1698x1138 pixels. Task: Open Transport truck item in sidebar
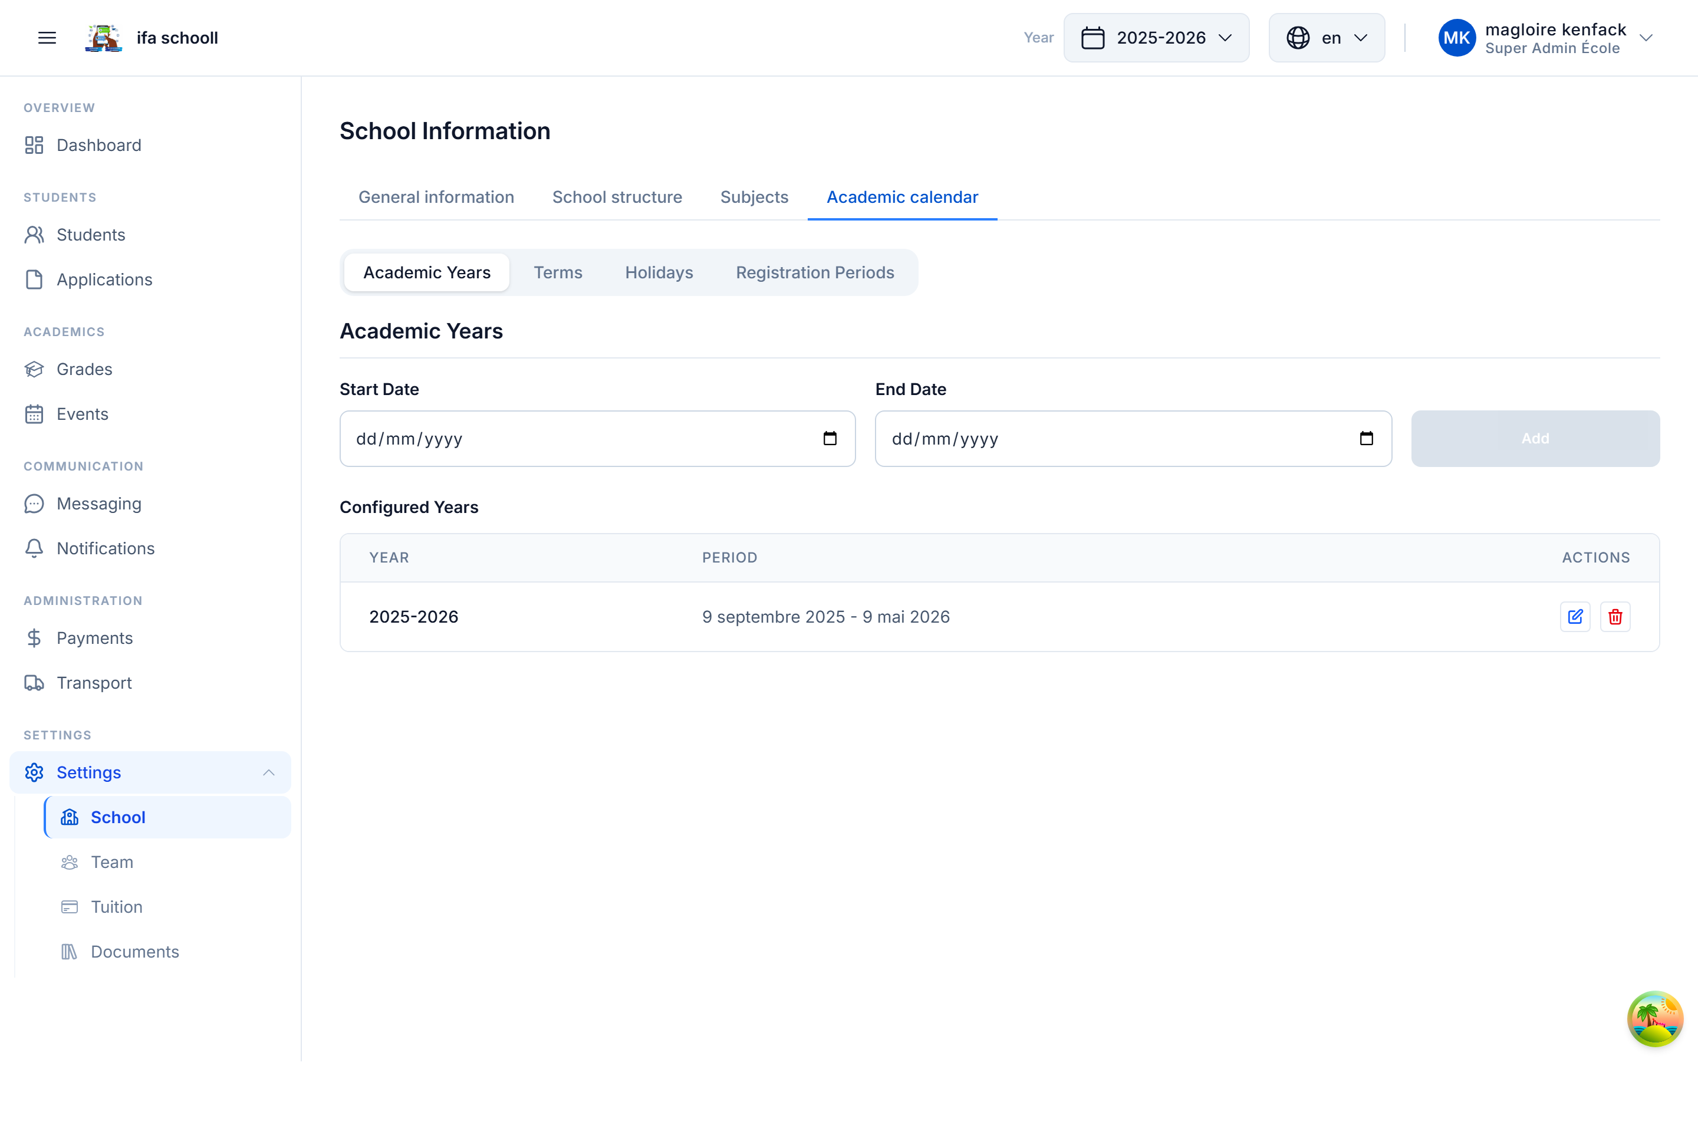coord(94,683)
